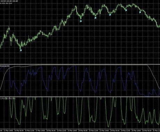Click the "19 Mar 14:00" time axis label

point(72,131)
